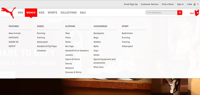Viewport: 200px width, 95px height.
Task: Open Dresses & Skirts category
Action: (x=73, y=72)
